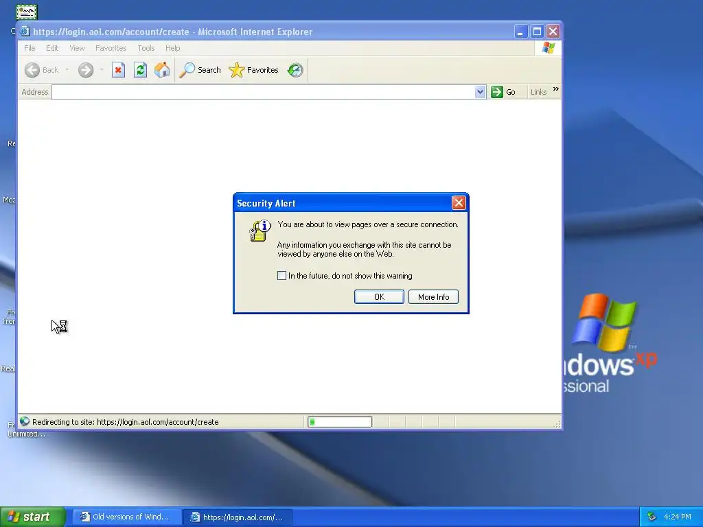Click the Links toolbar label

click(x=538, y=92)
